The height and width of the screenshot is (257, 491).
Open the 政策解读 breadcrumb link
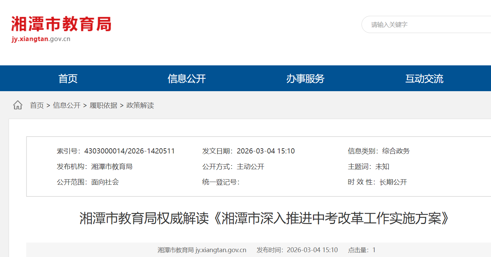(140, 106)
